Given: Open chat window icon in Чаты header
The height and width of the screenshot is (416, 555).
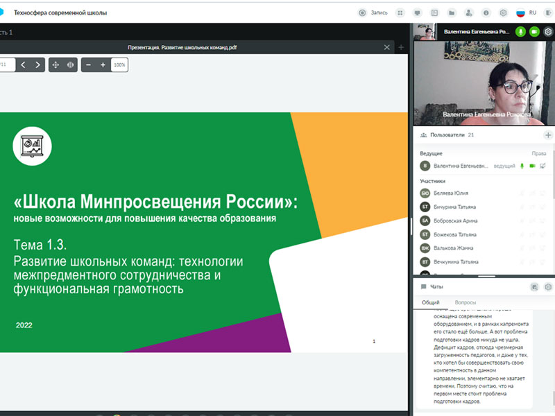Looking at the screenshot, I should click(534, 287).
